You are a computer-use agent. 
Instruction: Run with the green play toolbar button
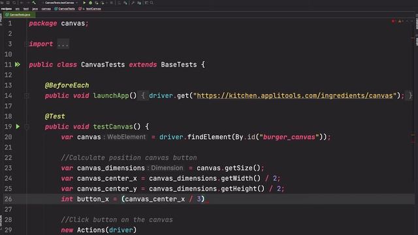click(x=84, y=3)
